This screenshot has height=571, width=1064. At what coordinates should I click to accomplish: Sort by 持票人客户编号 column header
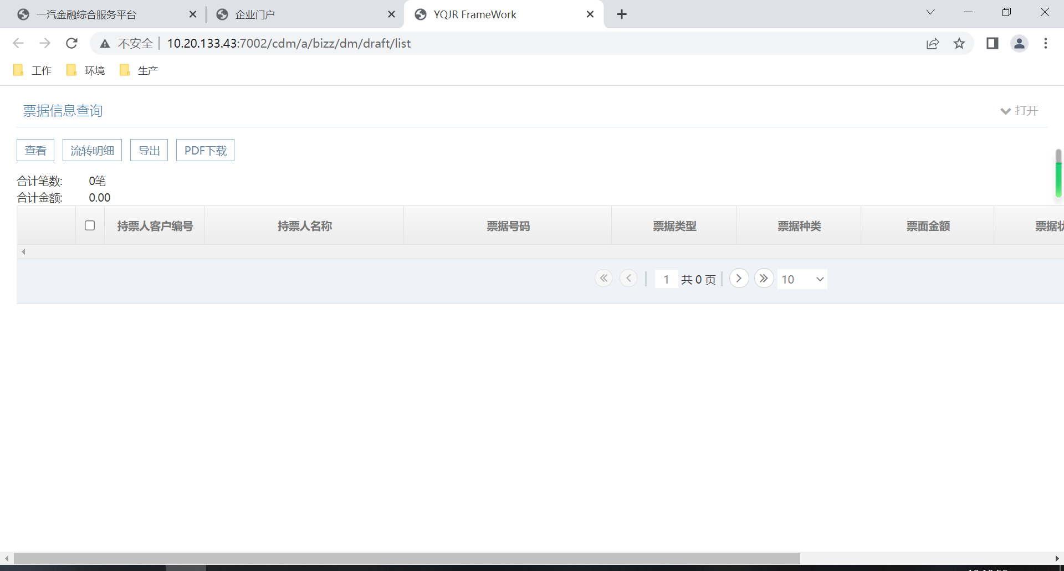pos(155,226)
